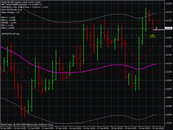
Task: Click the '16 Jun 16:00' time label
Action: coord(89,128)
